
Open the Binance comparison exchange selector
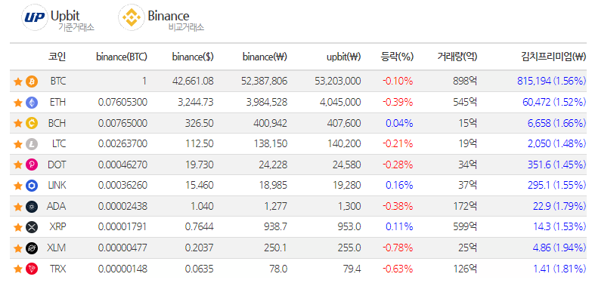pos(161,18)
